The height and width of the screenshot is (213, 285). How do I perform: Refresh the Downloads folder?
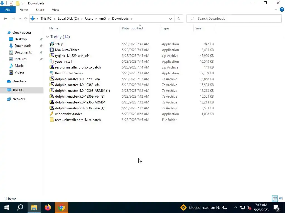click(x=179, y=19)
